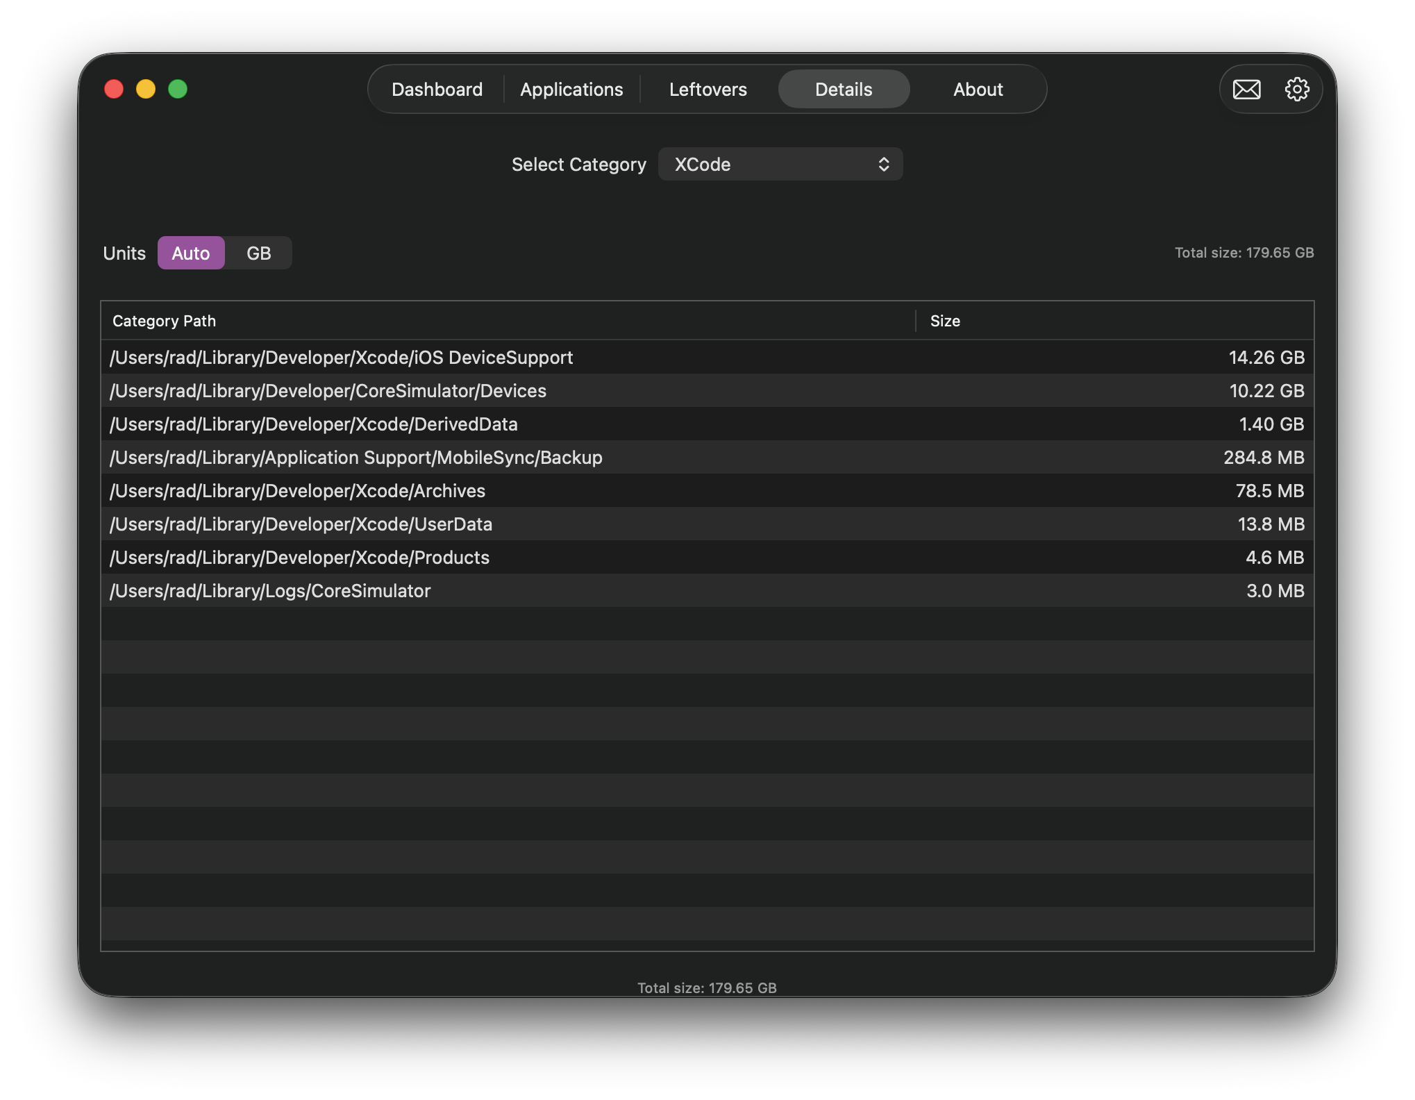Select the Details tab

pos(844,90)
